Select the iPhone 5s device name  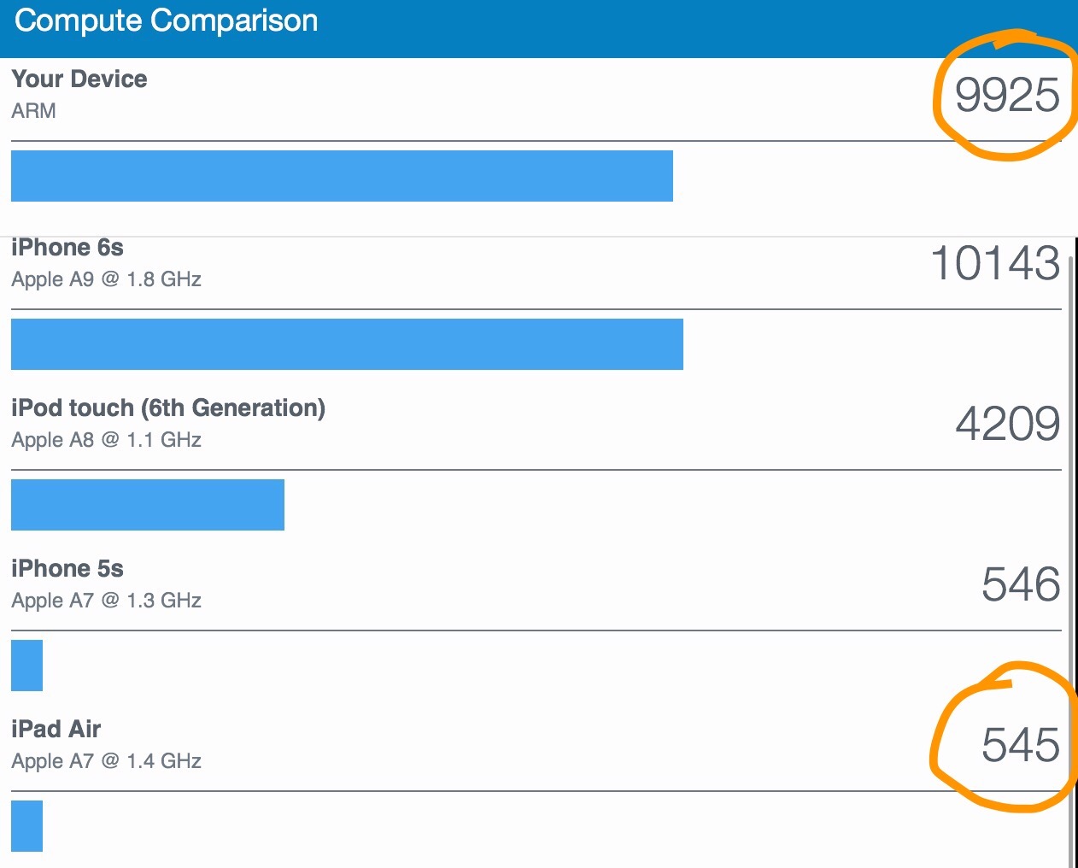point(67,569)
